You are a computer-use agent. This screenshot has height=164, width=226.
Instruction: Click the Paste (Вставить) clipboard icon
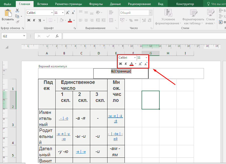(x=8, y=14)
